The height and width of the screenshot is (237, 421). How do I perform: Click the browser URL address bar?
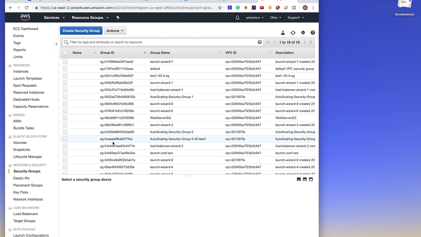(127, 8)
